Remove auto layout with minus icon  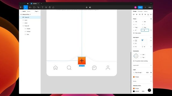point(151,37)
